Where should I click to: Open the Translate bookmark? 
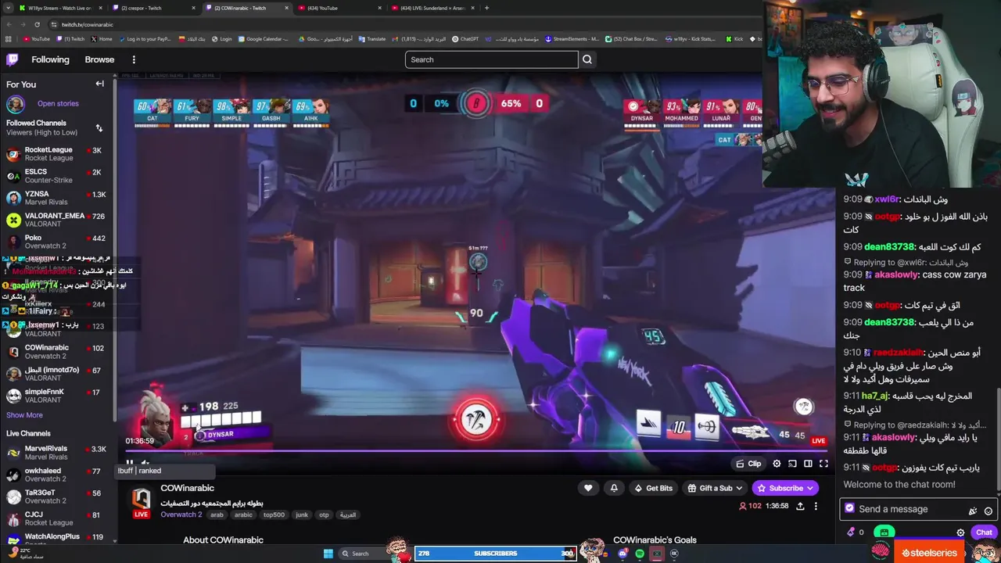(x=371, y=39)
